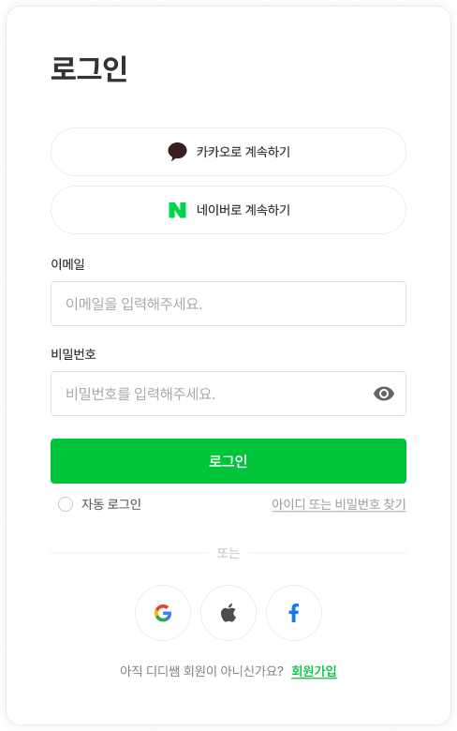Show password using the eye icon

click(384, 394)
